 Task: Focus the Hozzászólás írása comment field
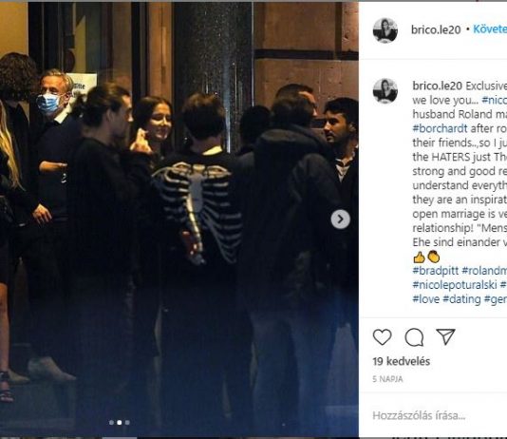pos(440,415)
